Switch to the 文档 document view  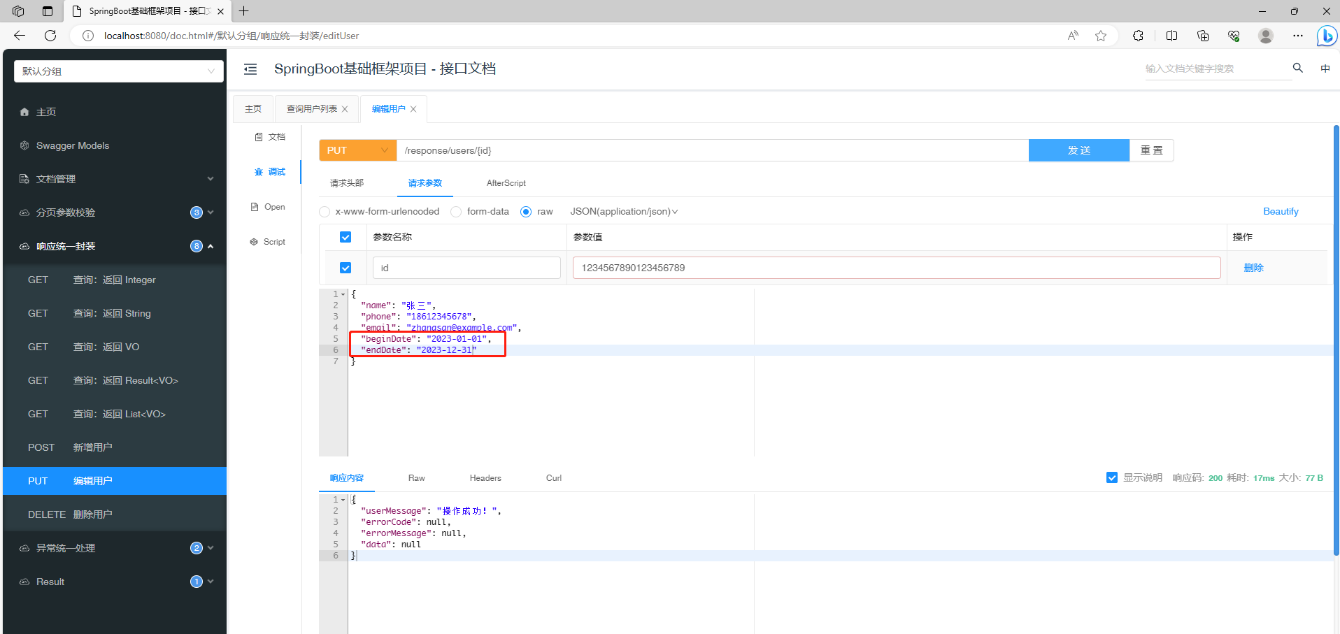[x=269, y=136]
